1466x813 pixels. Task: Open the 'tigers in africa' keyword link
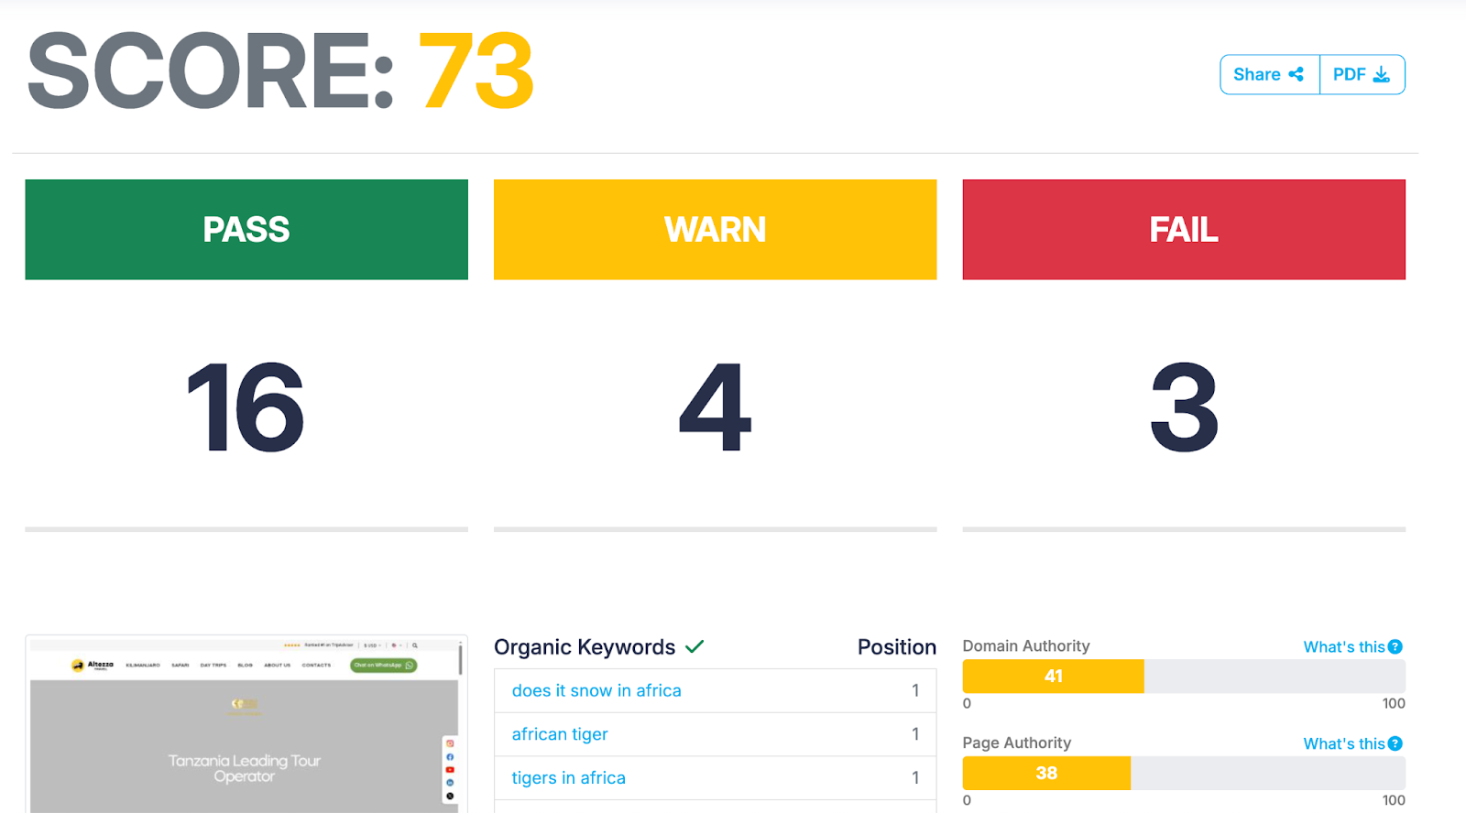pyautogui.click(x=568, y=777)
